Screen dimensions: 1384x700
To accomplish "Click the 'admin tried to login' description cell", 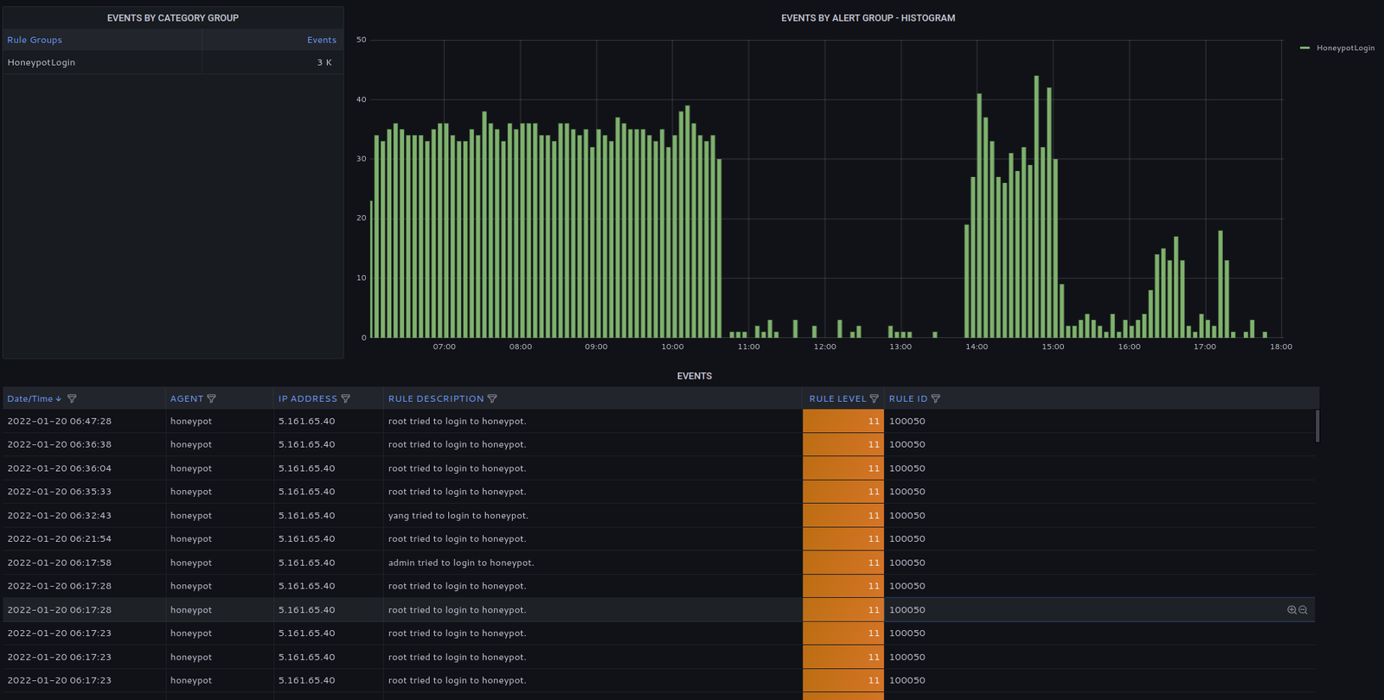I will [x=461, y=563].
